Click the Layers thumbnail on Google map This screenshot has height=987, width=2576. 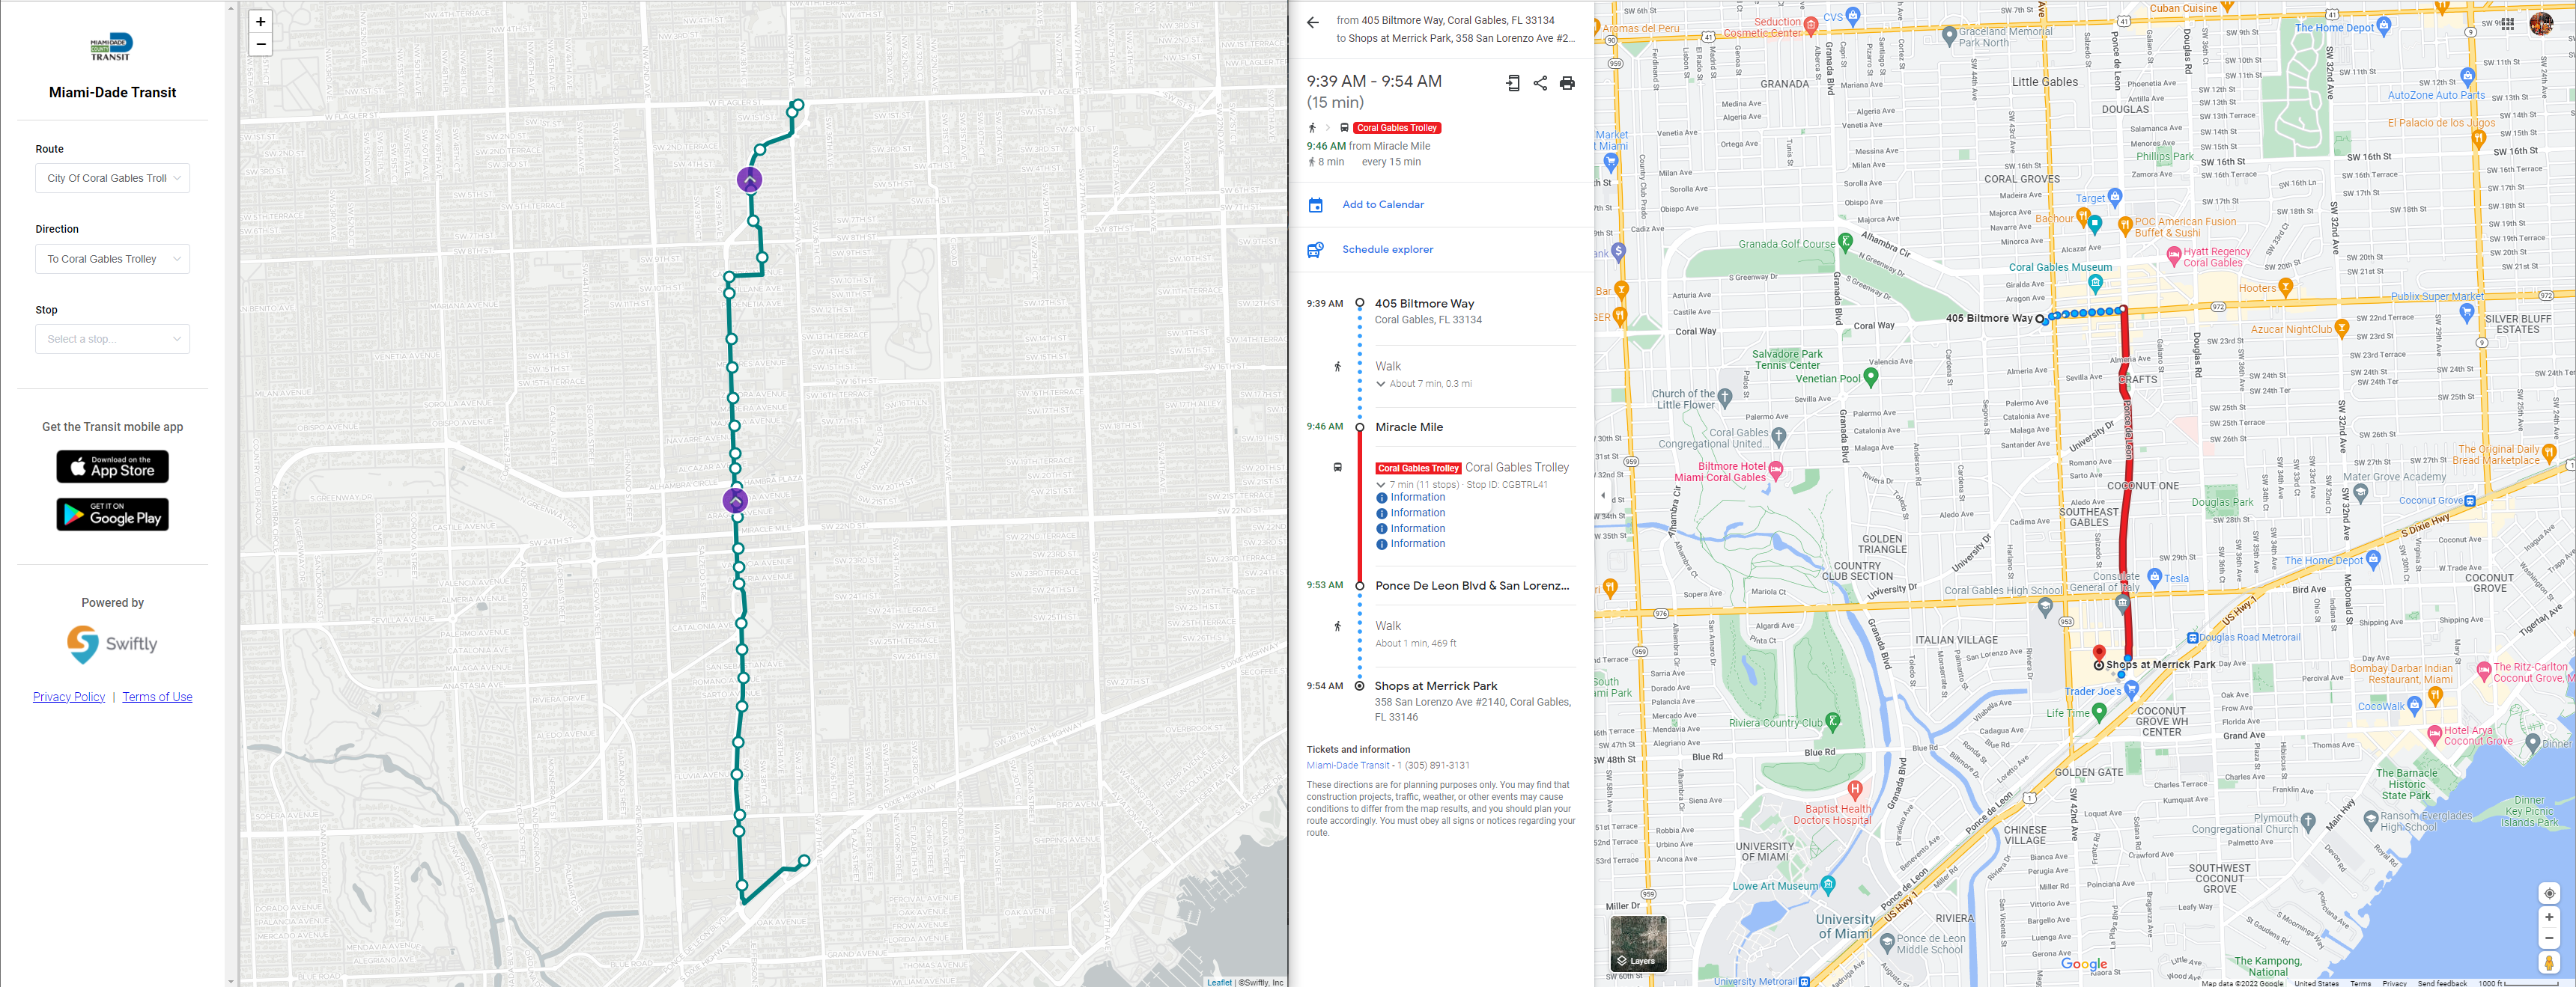(x=1638, y=943)
